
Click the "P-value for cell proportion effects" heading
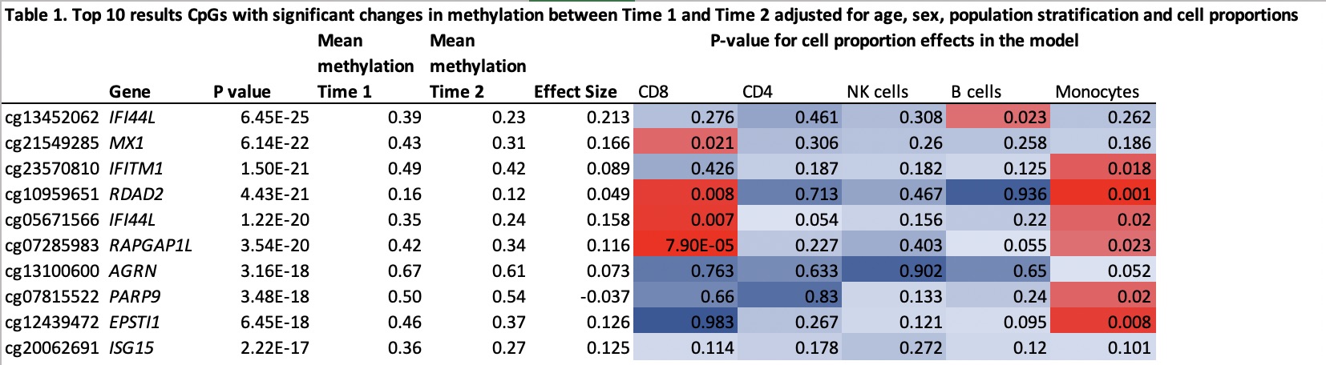point(894,40)
